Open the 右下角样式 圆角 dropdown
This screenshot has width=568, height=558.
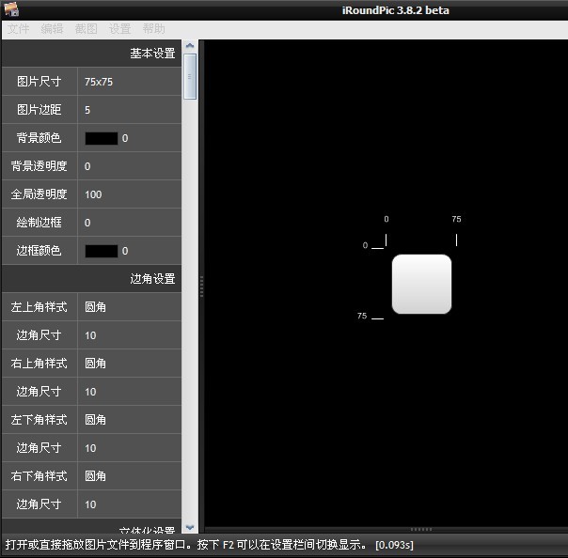[130, 476]
